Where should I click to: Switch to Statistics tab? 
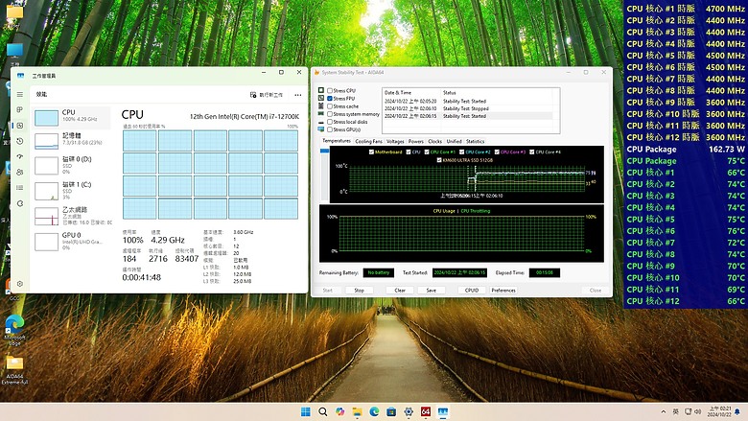(475, 142)
